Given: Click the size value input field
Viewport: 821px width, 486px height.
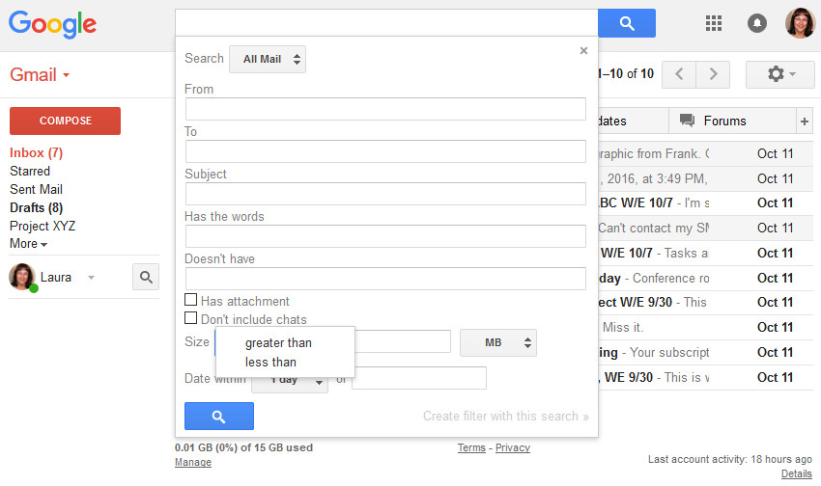Looking at the screenshot, I should tap(403, 341).
